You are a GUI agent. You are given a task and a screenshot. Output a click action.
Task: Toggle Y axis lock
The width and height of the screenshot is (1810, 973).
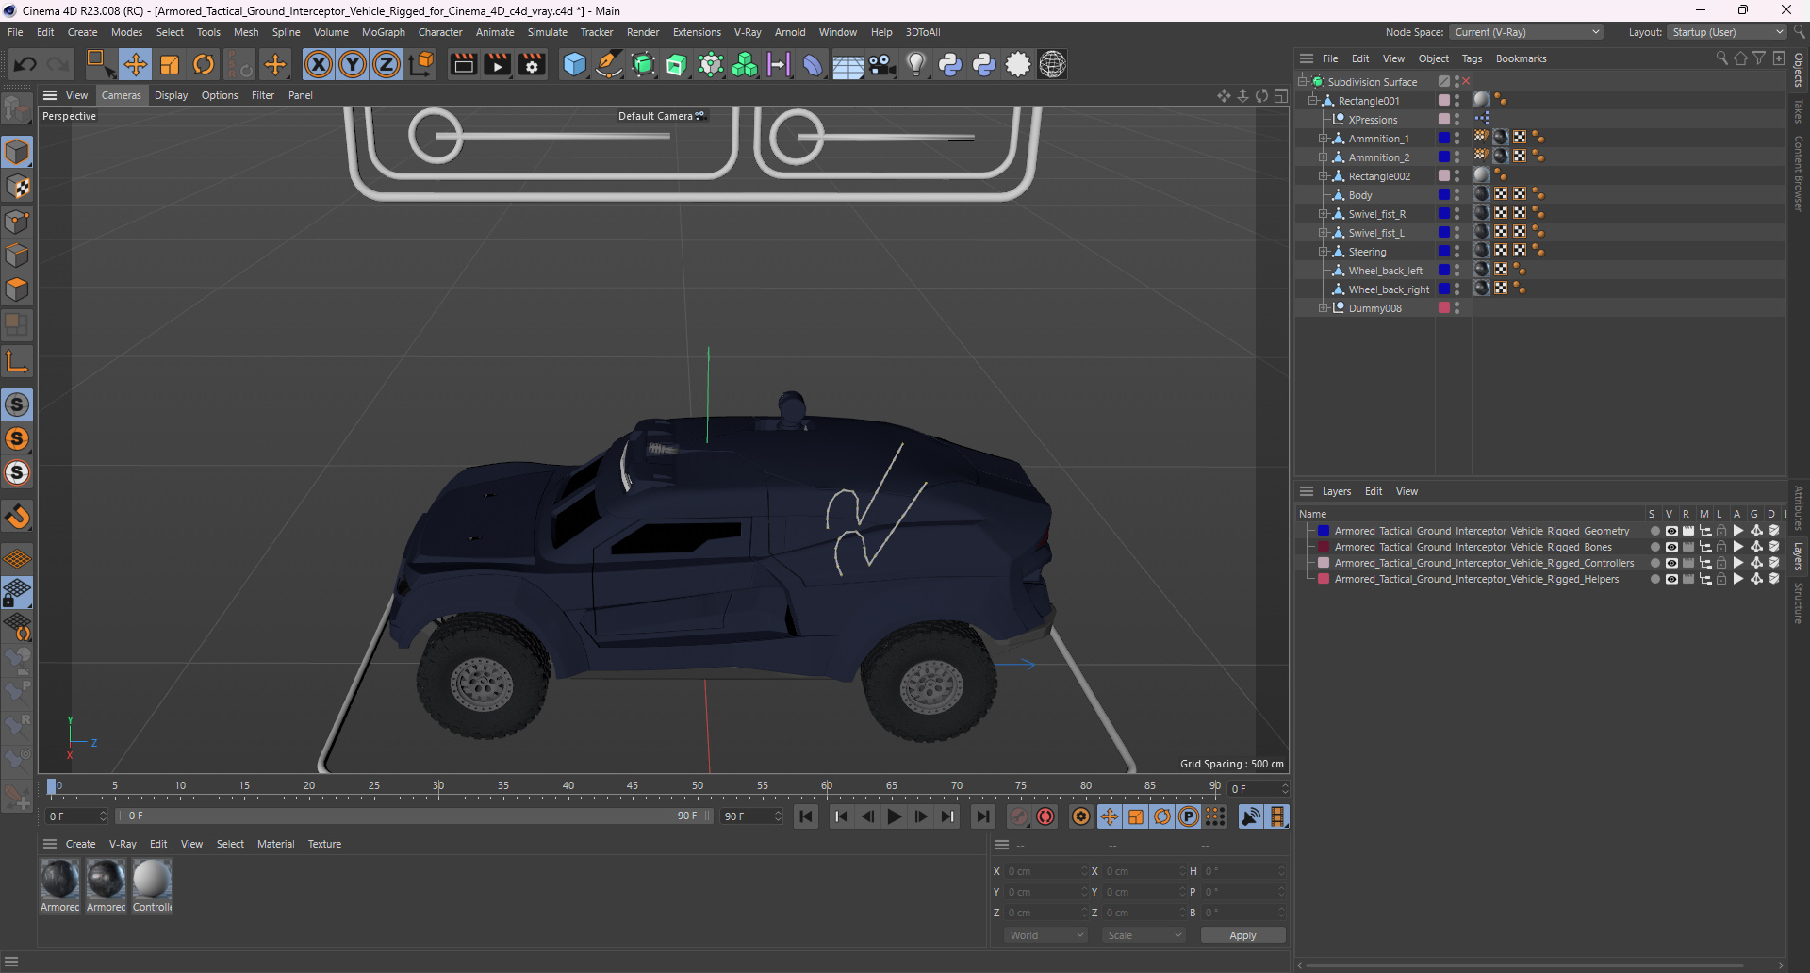click(x=353, y=64)
